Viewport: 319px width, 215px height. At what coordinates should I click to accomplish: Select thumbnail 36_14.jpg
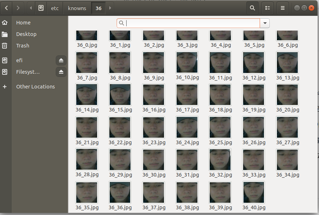pos(87,95)
